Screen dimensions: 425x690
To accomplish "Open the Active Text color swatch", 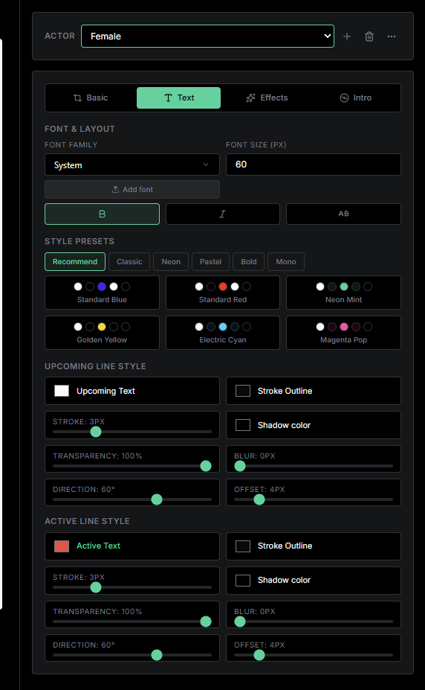I will click(x=62, y=546).
